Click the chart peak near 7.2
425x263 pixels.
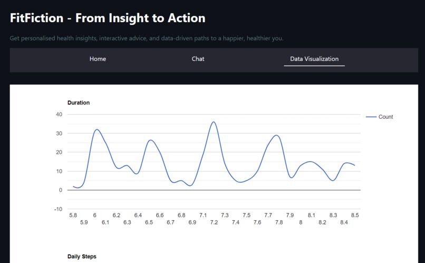[214, 122]
